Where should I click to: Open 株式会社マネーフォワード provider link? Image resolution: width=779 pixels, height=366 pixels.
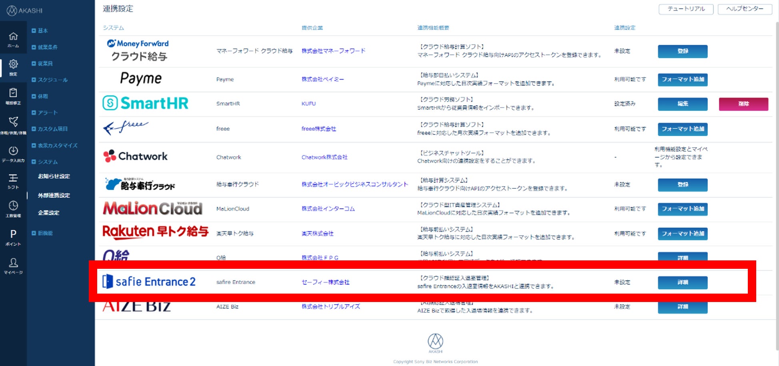click(x=334, y=51)
